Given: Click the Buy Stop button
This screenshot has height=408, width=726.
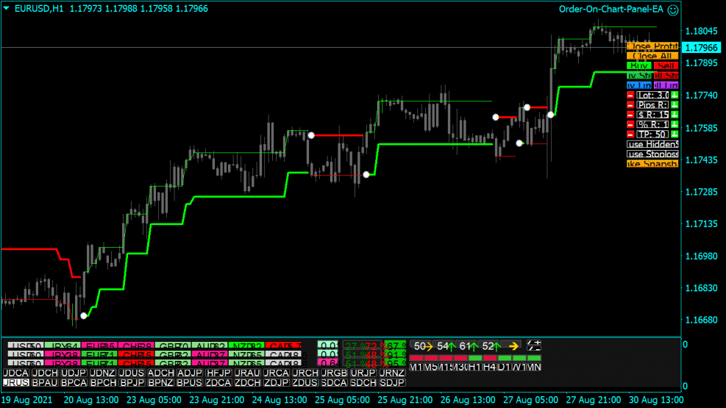Looking at the screenshot, I should pos(639,76).
